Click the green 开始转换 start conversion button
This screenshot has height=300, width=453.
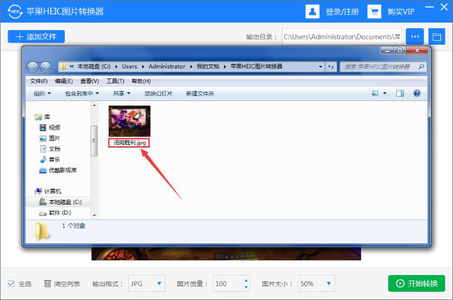[417, 284]
